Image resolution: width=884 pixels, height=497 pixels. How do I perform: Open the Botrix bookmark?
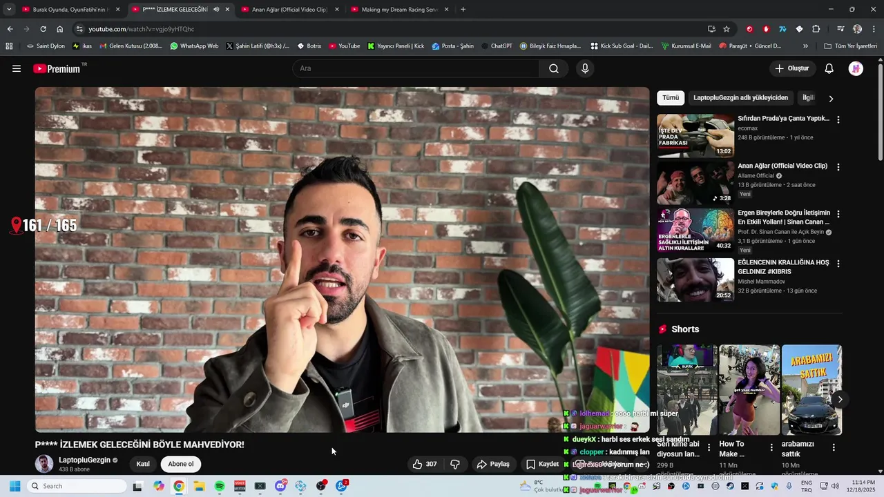tap(309, 46)
